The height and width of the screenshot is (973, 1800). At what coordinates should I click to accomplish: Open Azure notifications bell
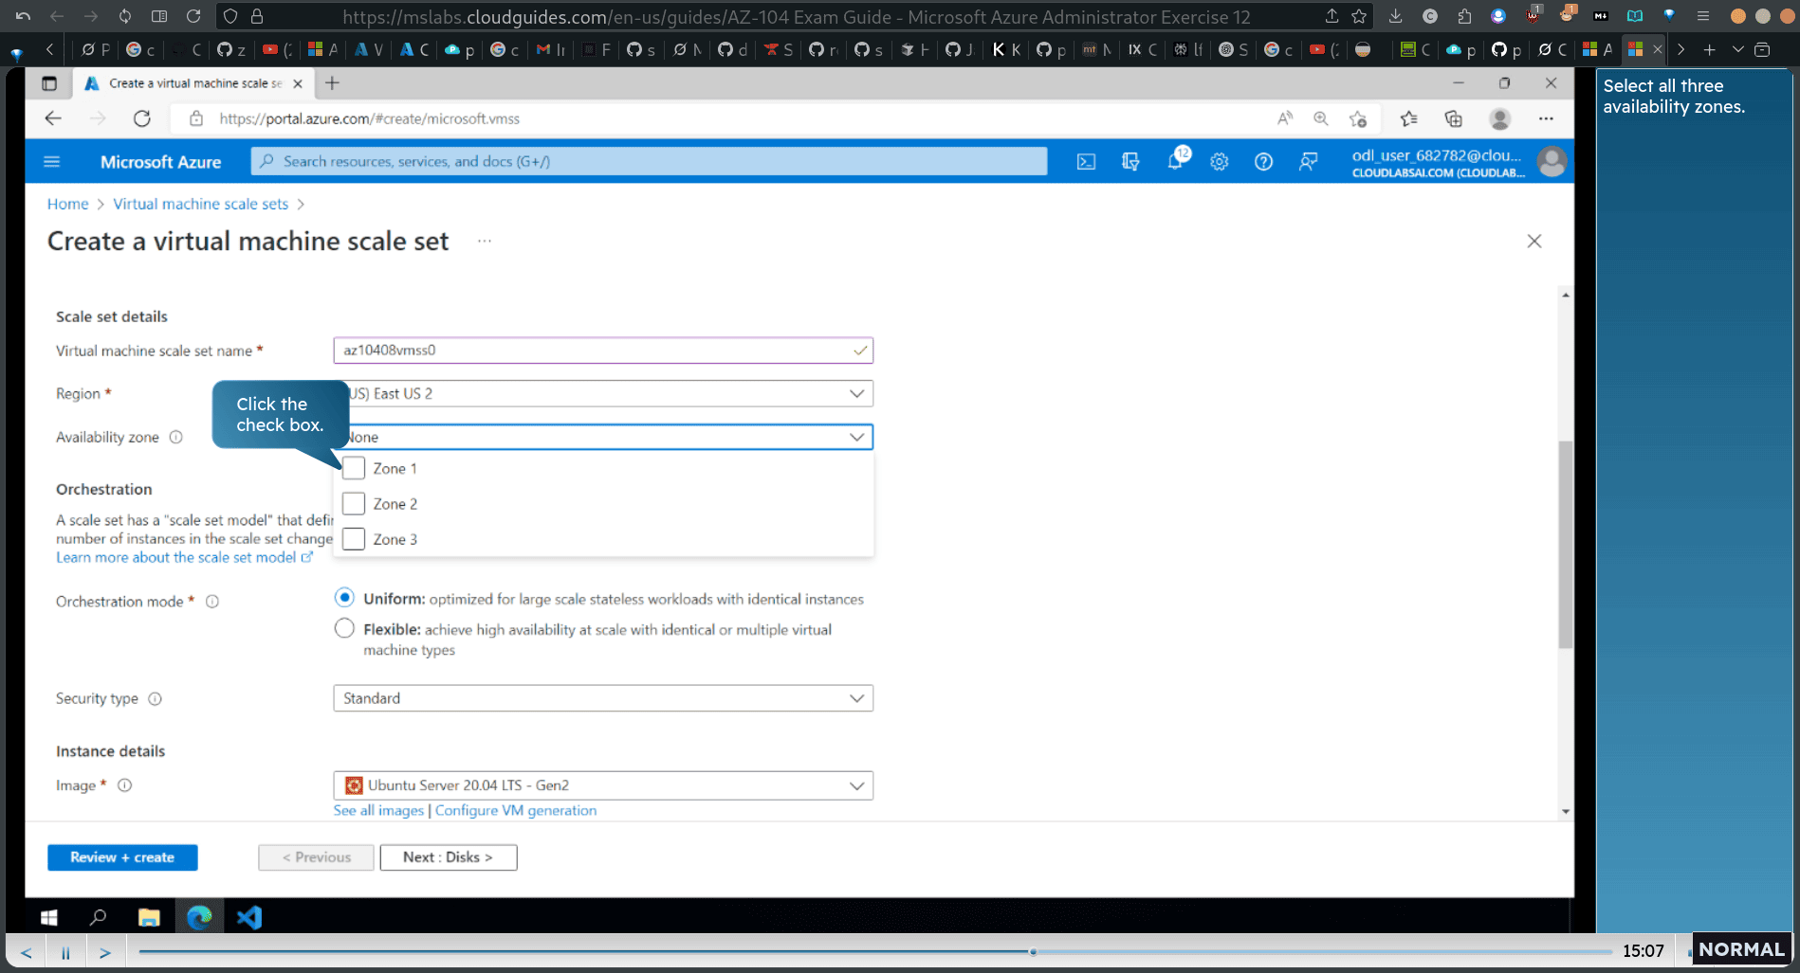tap(1176, 161)
